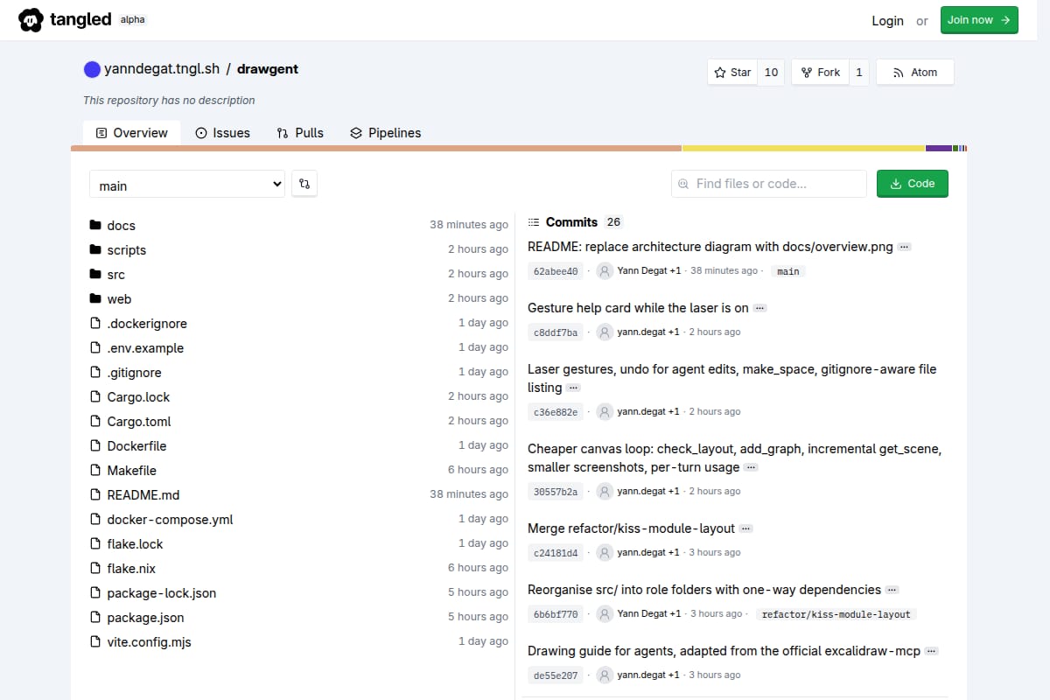This screenshot has width=1050, height=700.
Task: Click the star count 10
Action: click(771, 73)
